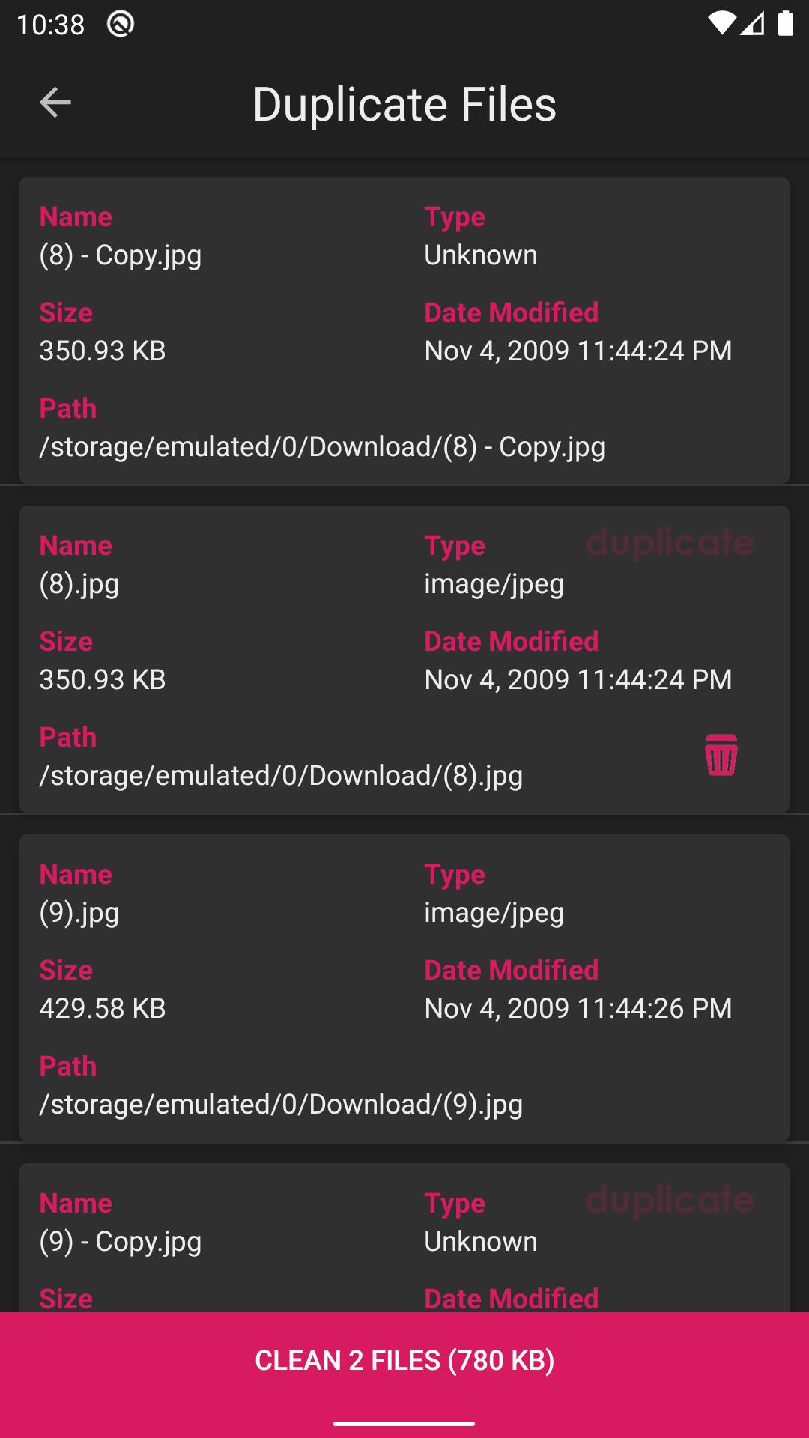The height and width of the screenshot is (1438, 809).
Task: Select the (8) - Copy.jpg file card
Action: [x=404, y=330]
